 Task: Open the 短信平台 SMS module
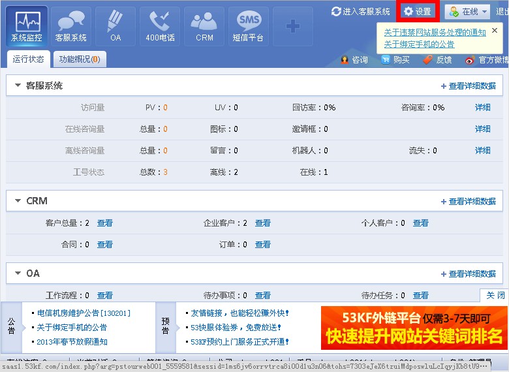point(249,27)
